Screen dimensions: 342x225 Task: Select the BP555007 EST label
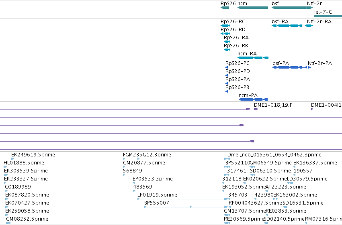tap(157, 203)
